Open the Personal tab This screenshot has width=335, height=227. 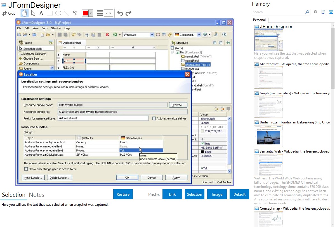click(x=259, y=20)
